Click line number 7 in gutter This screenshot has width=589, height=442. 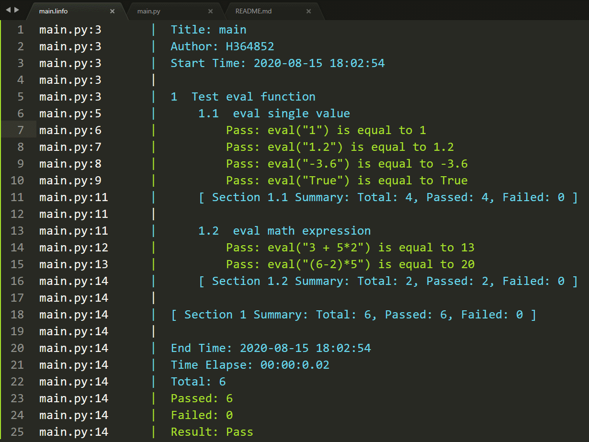(x=20, y=130)
